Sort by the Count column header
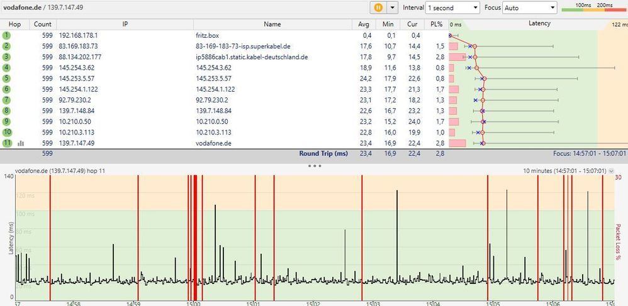 (x=42, y=25)
